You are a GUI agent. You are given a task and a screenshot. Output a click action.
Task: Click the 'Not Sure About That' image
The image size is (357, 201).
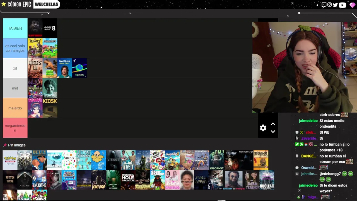[65, 68]
